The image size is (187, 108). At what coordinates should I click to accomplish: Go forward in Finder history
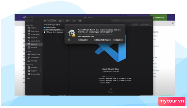(31, 21)
